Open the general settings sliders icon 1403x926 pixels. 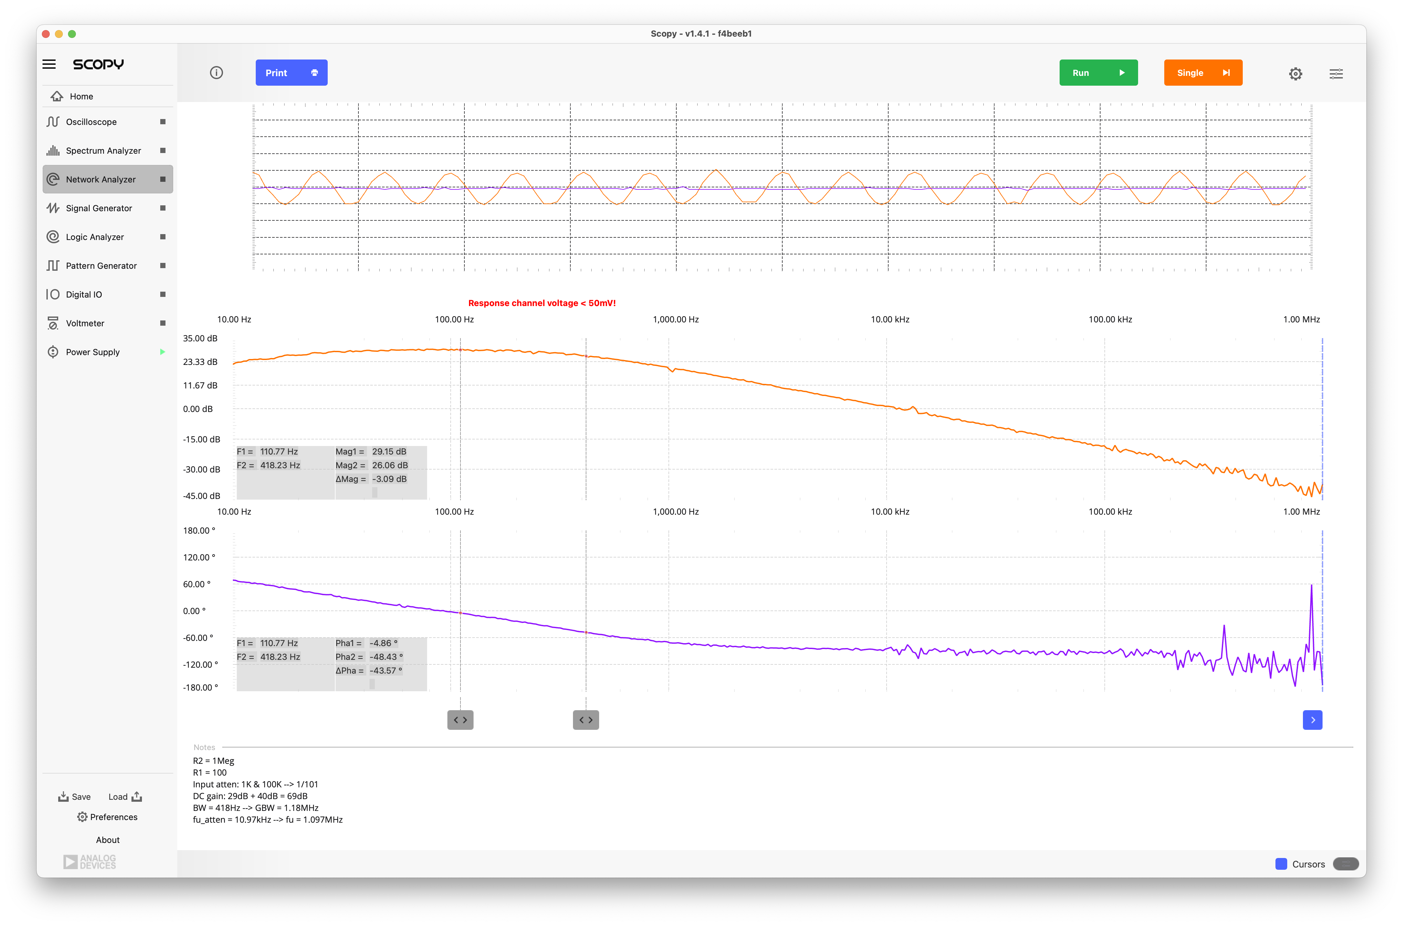click(x=1336, y=73)
